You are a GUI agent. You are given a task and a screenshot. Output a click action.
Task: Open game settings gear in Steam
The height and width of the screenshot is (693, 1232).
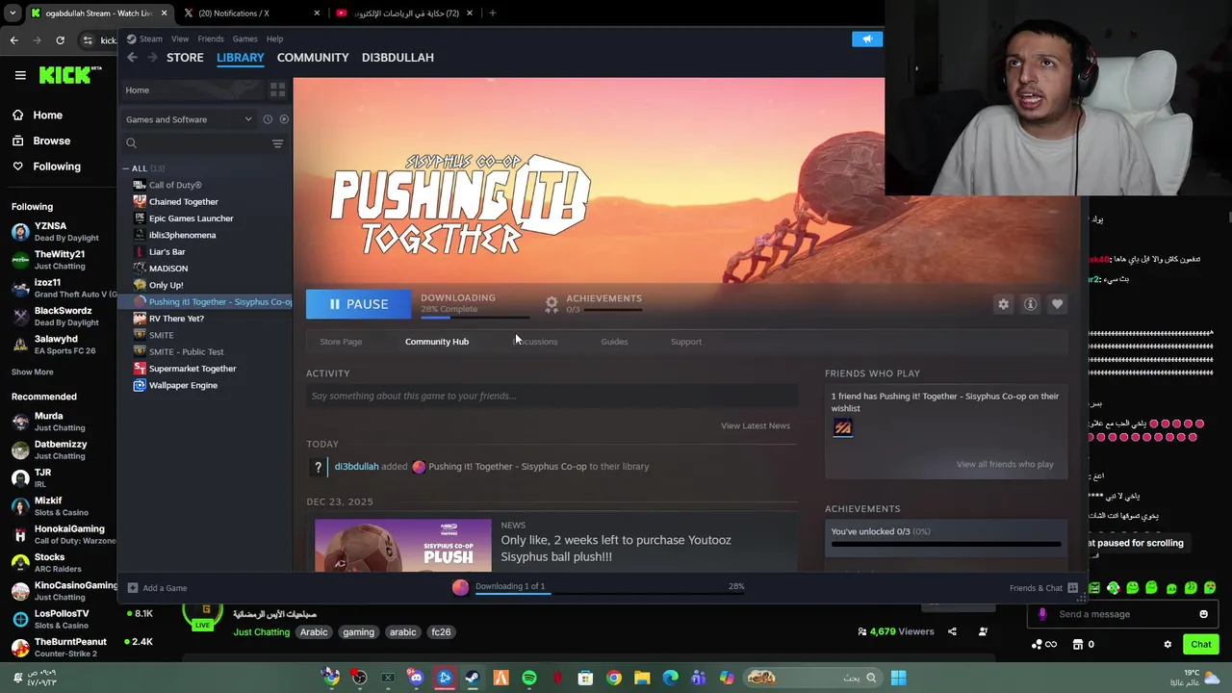click(1003, 304)
